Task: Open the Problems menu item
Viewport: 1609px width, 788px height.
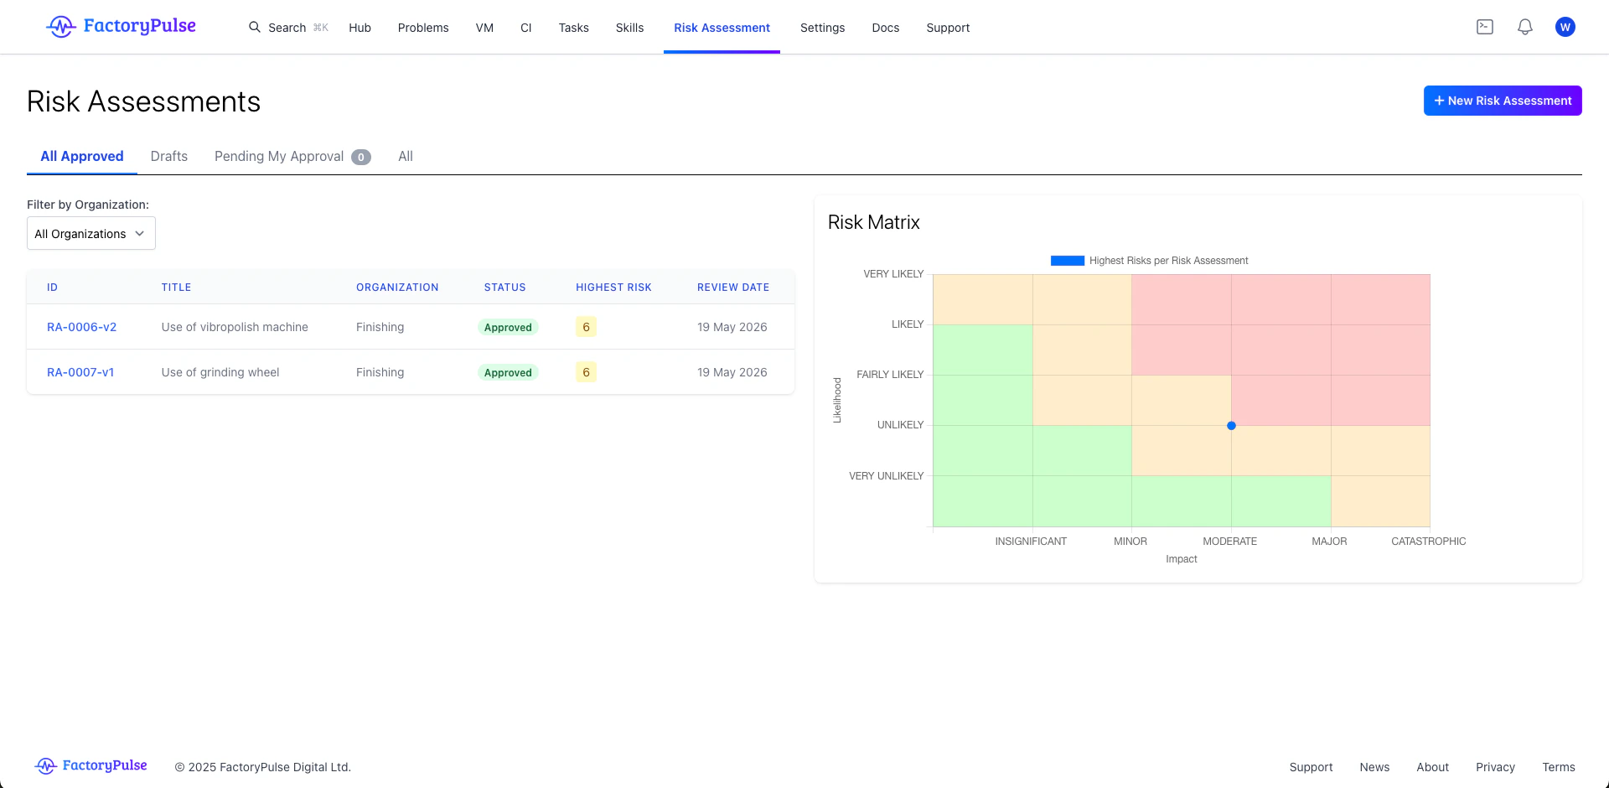Action: 423,28
